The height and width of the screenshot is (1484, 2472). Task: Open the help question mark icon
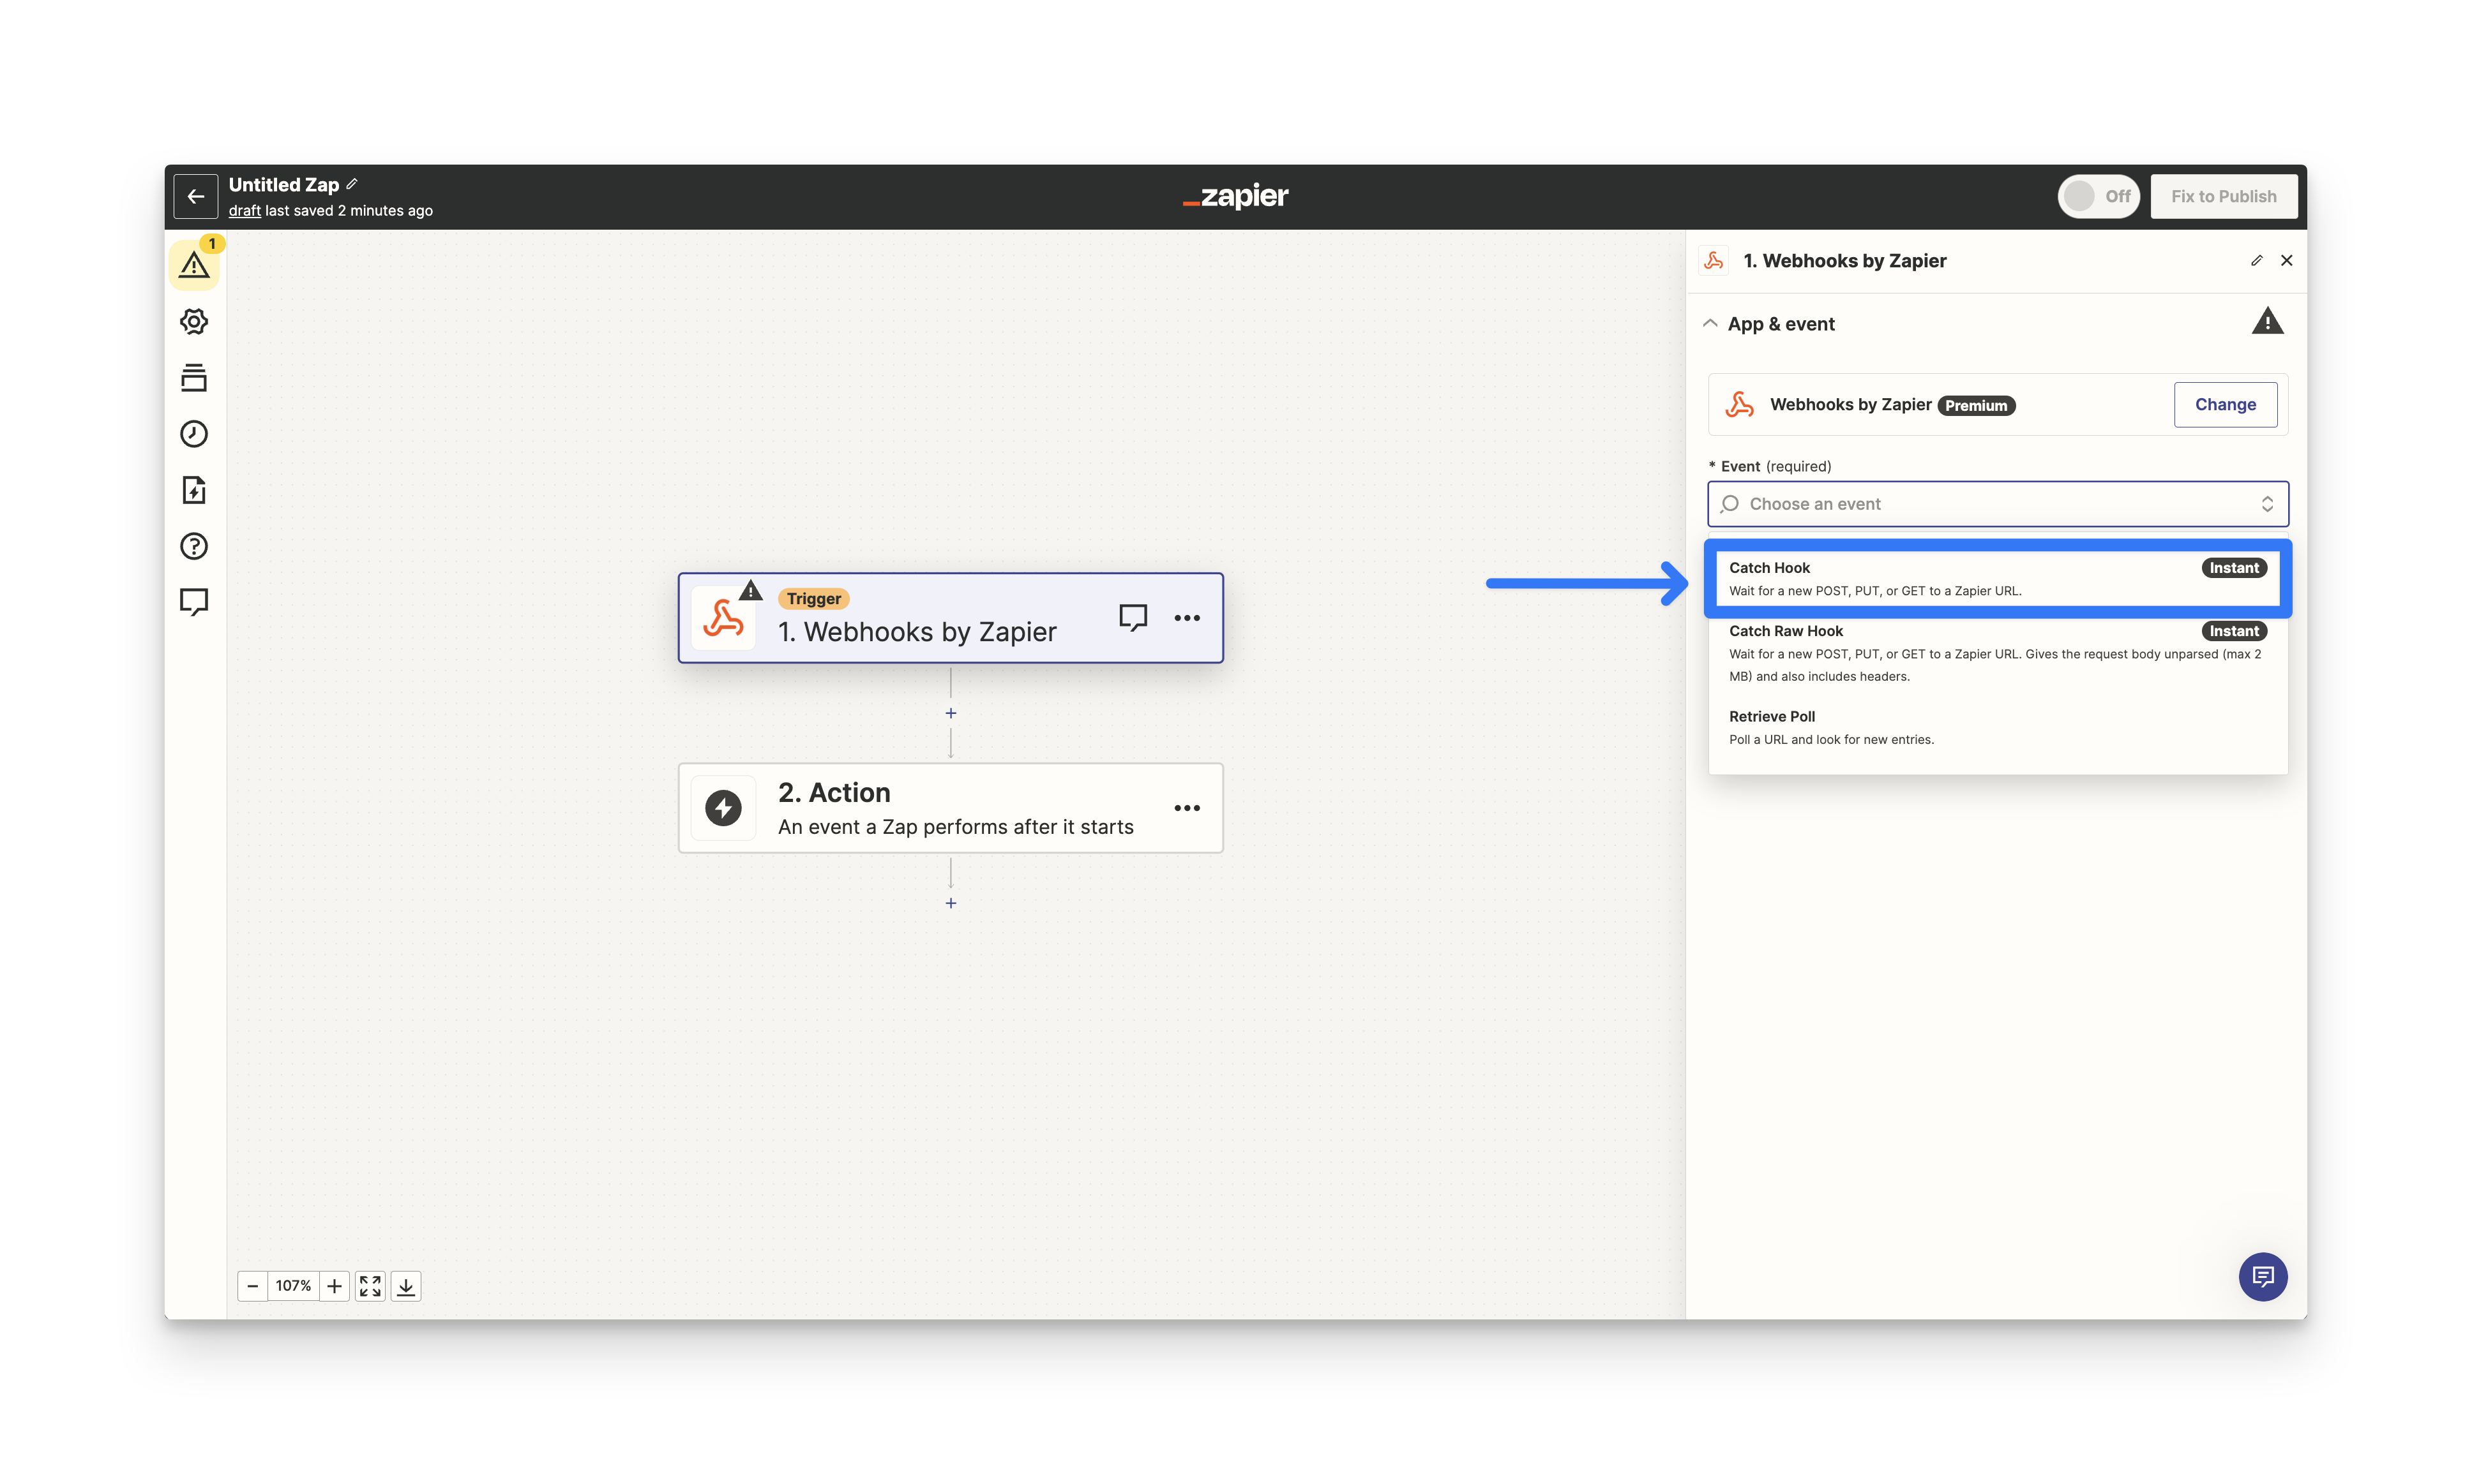(194, 546)
